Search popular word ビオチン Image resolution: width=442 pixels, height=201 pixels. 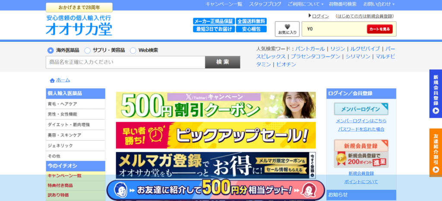coord(286,65)
